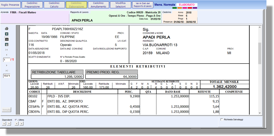Open Cedolino: Preparazione

32,5
